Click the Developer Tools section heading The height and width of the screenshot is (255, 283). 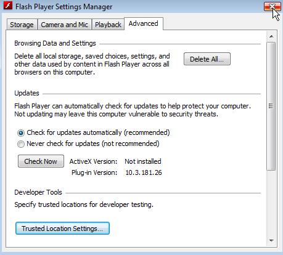[38, 192]
